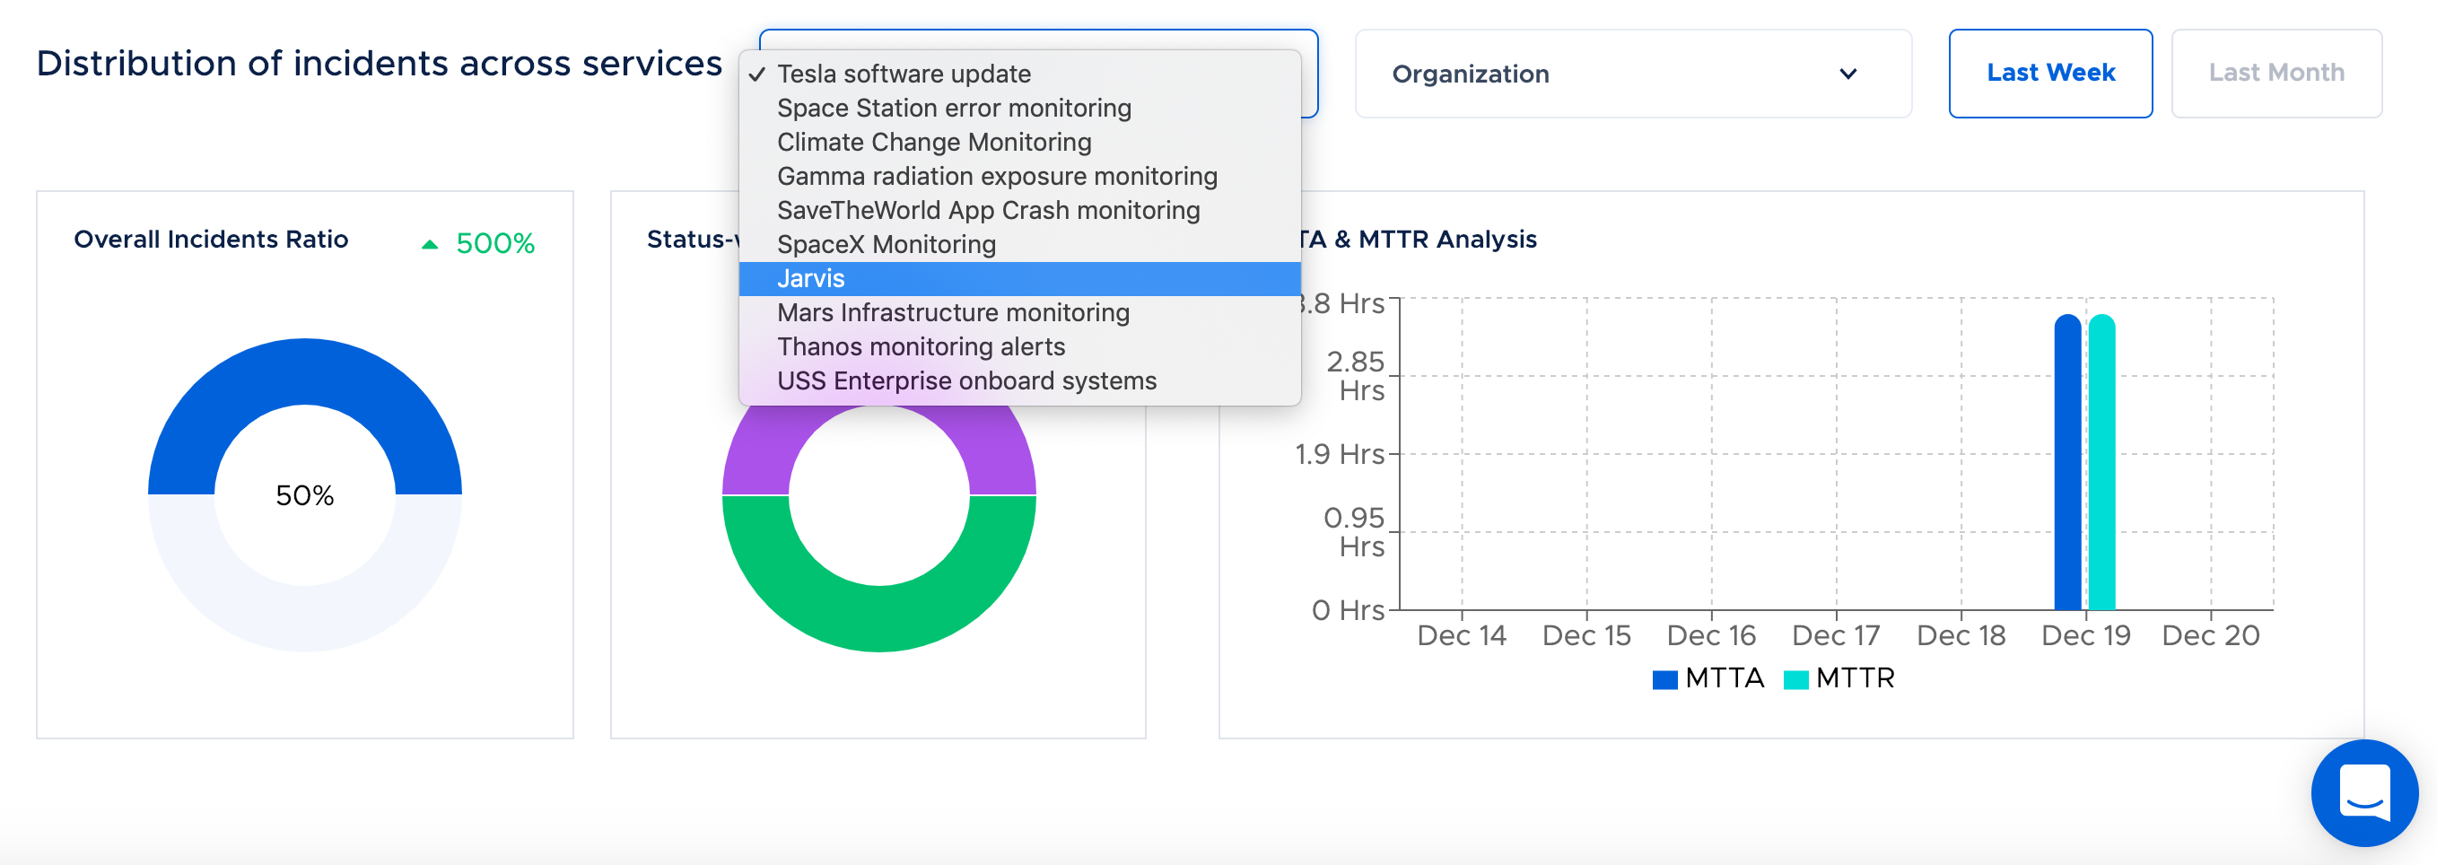Select SaveTheWorld App Crash monitoring
The height and width of the screenshot is (865, 2437).
click(1020, 210)
